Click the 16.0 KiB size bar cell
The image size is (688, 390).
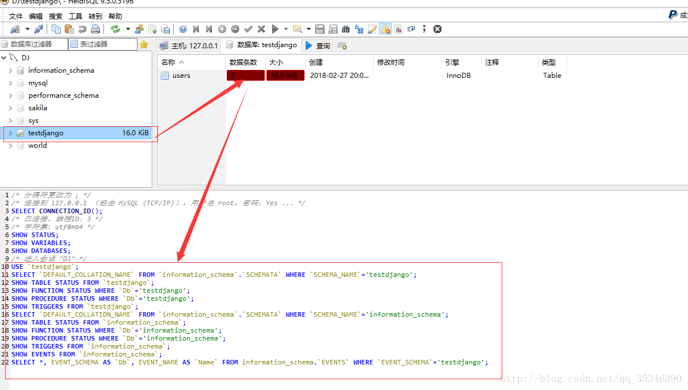point(285,76)
